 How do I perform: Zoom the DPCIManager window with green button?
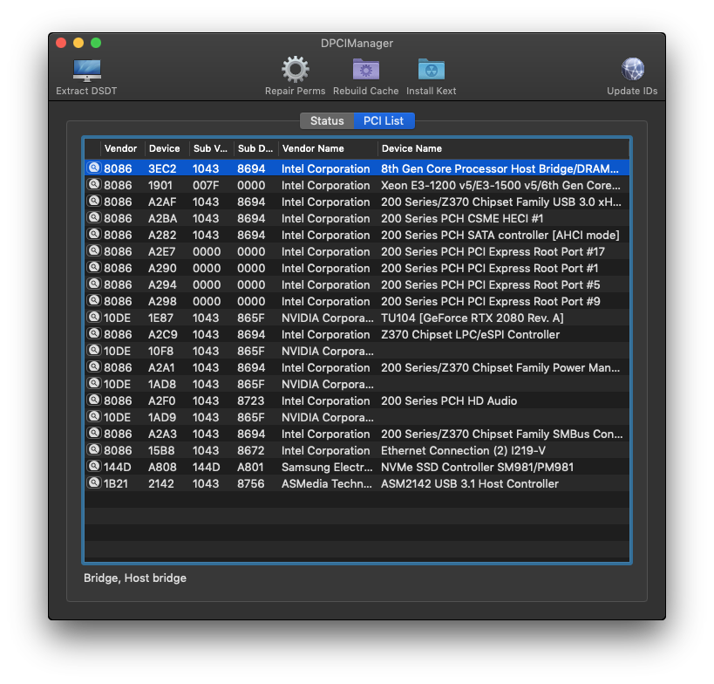point(96,43)
